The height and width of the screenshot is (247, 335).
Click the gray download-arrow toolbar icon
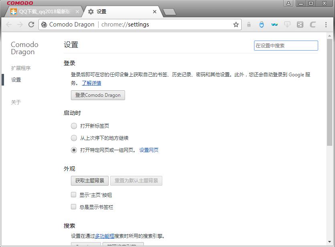click(287, 24)
